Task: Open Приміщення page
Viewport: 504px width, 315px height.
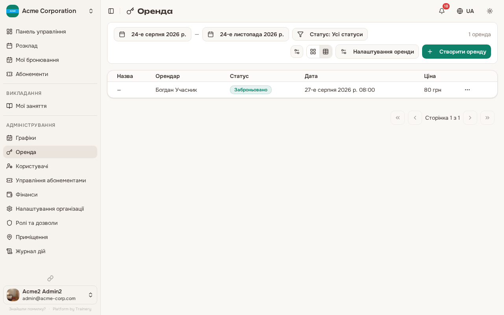Action: coord(50,237)
